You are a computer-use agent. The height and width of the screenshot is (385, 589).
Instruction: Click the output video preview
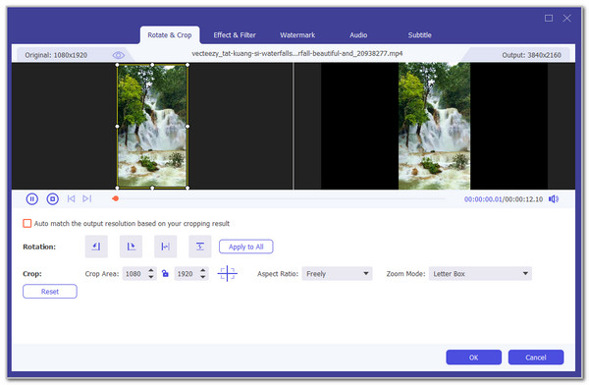(434, 126)
